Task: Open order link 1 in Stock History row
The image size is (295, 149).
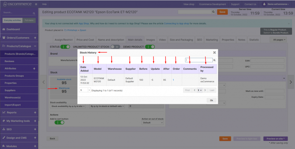Action: coord(174,80)
